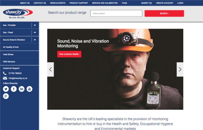Screen dimensions: 203x130
Task: Open the About Us page
Action: point(25,3)
